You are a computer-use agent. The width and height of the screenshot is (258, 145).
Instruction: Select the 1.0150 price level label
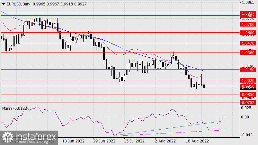pyautogui.click(x=248, y=70)
